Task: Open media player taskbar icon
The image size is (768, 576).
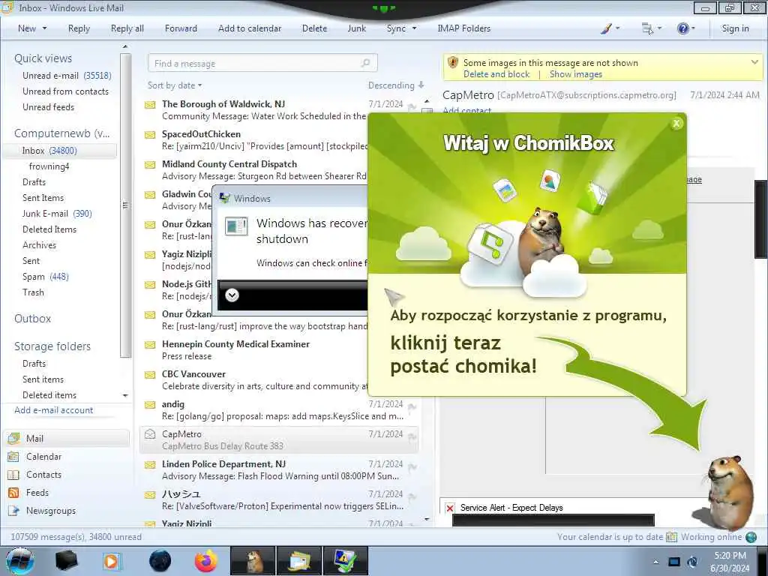Action: coord(112,561)
